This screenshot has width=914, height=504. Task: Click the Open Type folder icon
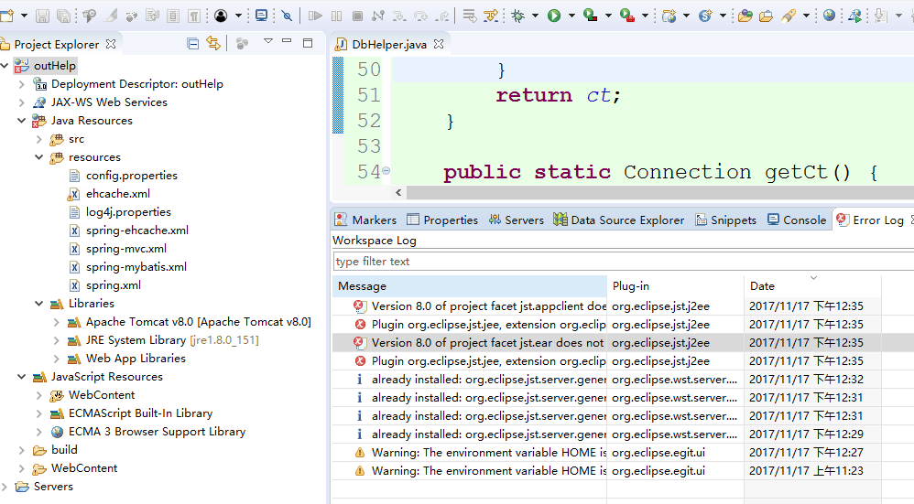pyautogui.click(x=745, y=16)
